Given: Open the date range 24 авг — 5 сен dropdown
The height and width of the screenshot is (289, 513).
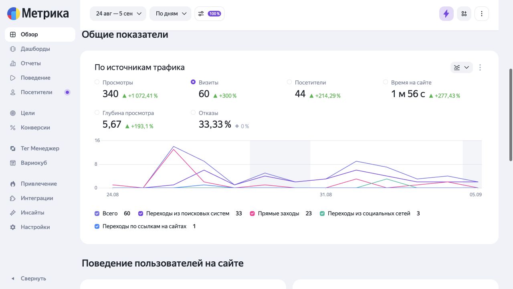Looking at the screenshot, I should [x=118, y=14].
